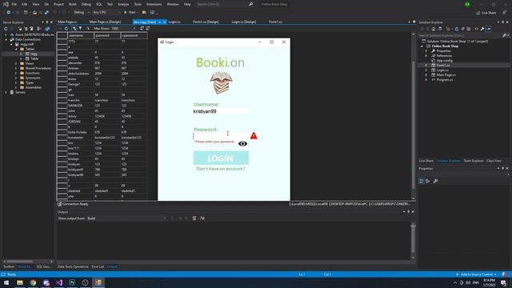Open the Max Rows dropdown
Image resolution: width=512 pixels, height=288 pixels.
[x=122, y=29]
